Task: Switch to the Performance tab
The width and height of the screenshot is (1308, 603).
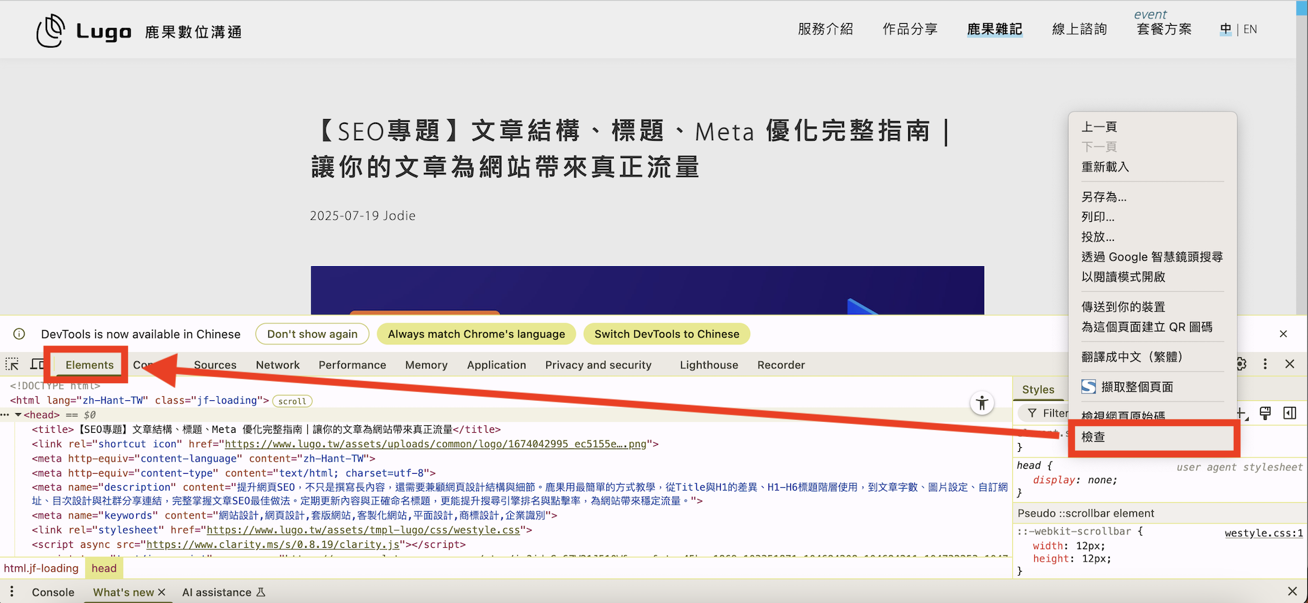Action: tap(352, 365)
